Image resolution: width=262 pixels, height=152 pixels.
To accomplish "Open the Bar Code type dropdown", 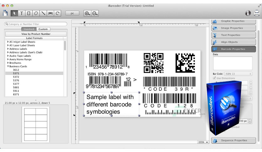I will tap(238, 74).
